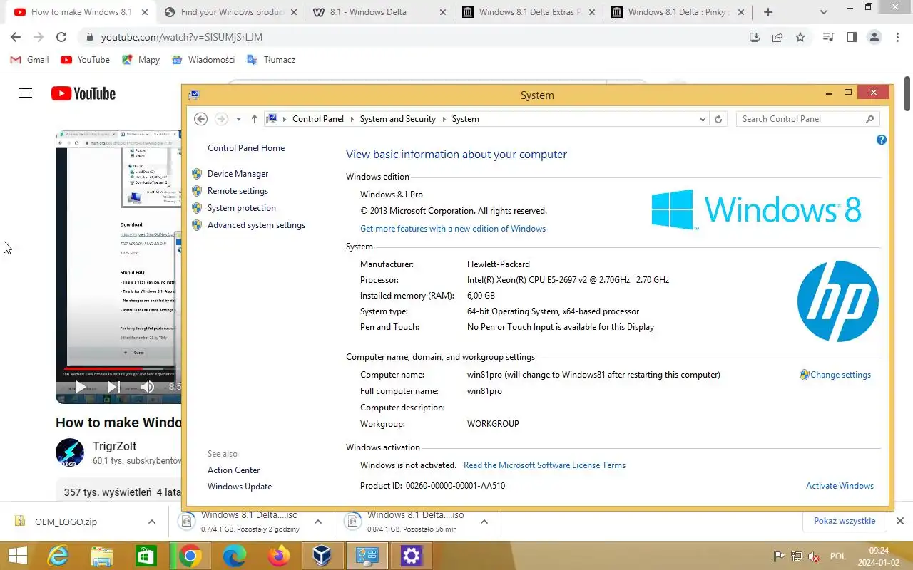Click Get more features with new edition link
This screenshot has width=913, height=570.
coord(453,229)
